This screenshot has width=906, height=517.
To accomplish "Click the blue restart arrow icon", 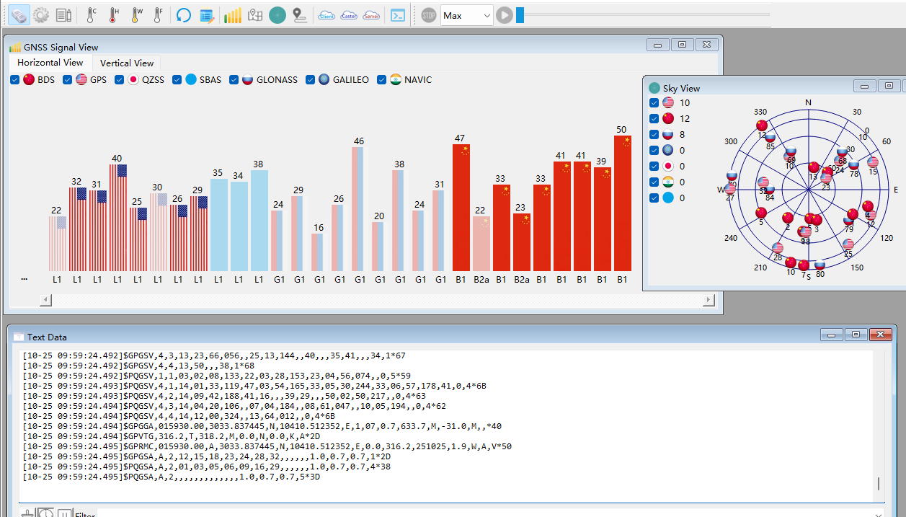I will pyautogui.click(x=184, y=15).
